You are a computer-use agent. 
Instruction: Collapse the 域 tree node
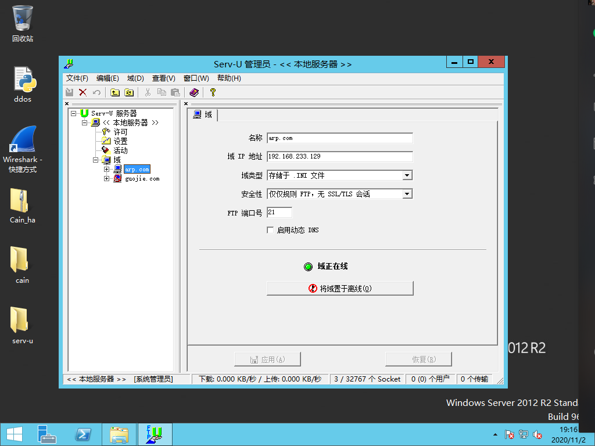(x=96, y=160)
